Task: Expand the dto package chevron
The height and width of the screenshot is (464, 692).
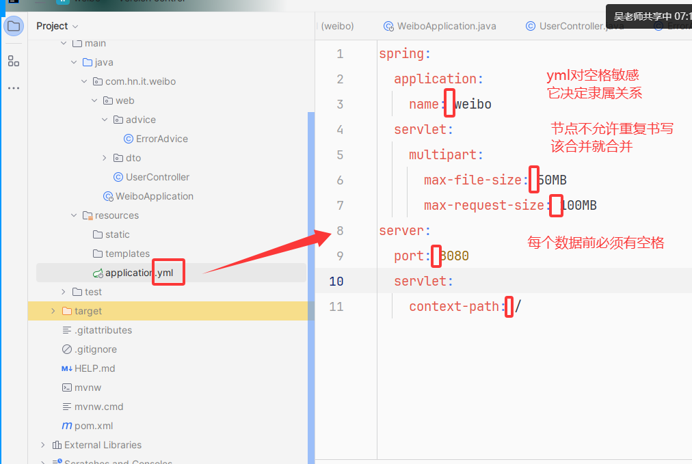Action: [x=105, y=158]
